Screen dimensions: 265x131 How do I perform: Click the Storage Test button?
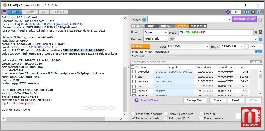[195, 100]
